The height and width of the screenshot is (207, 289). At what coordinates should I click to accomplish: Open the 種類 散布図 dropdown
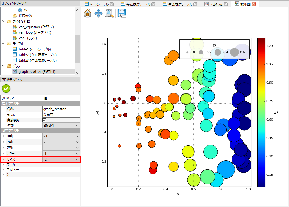click(77, 126)
